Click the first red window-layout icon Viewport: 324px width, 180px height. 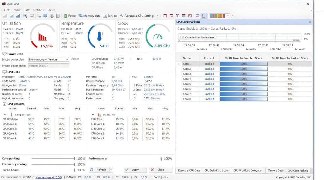coord(165,16)
